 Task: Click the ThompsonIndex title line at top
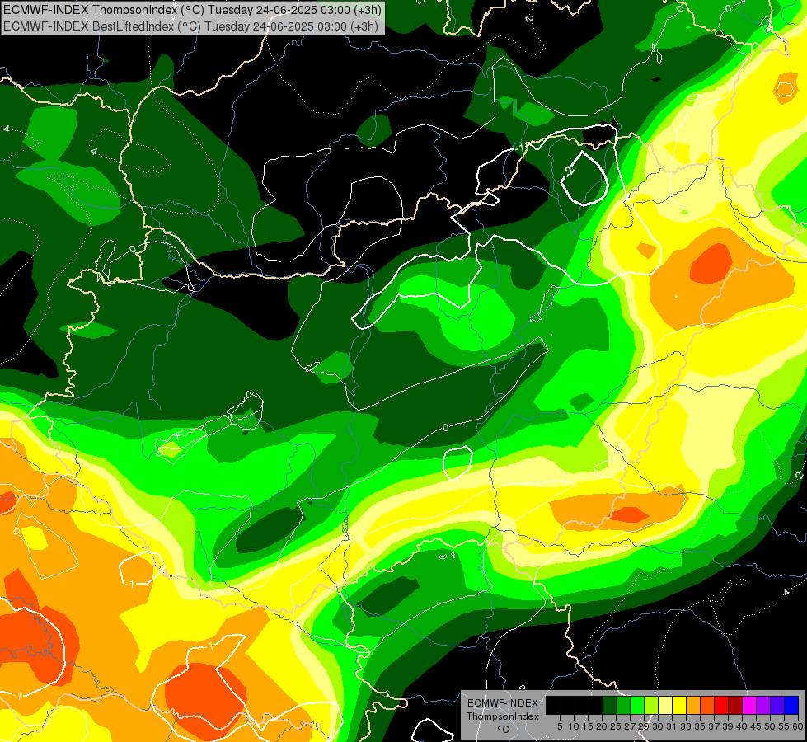tap(193, 10)
